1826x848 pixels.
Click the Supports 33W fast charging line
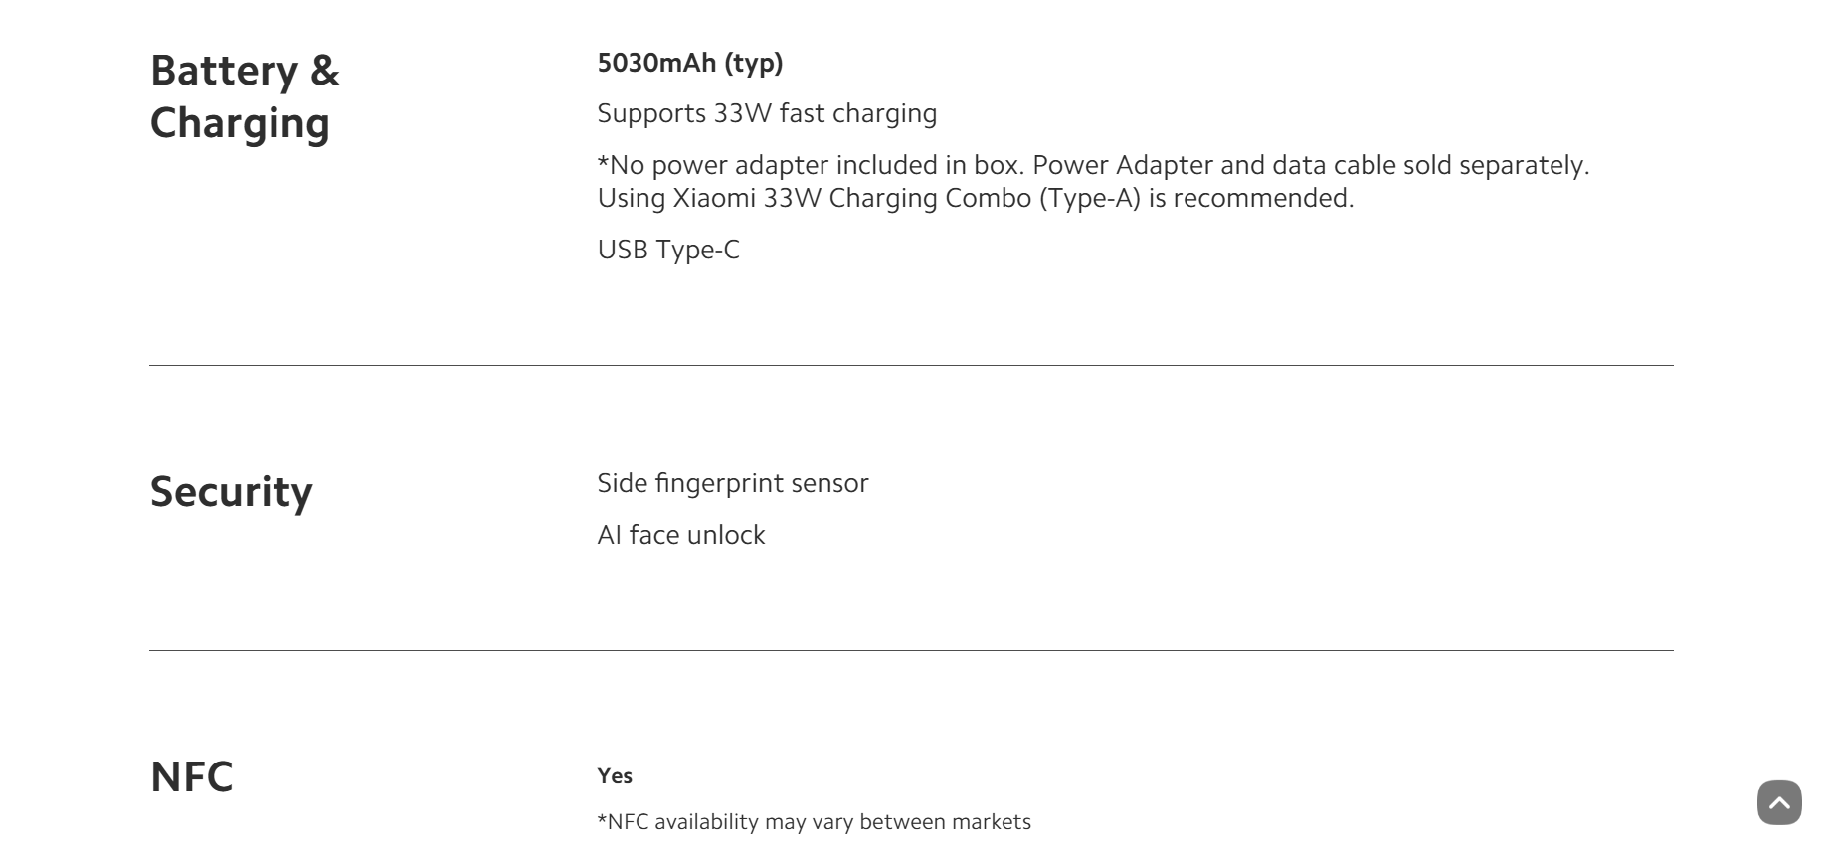click(767, 113)
